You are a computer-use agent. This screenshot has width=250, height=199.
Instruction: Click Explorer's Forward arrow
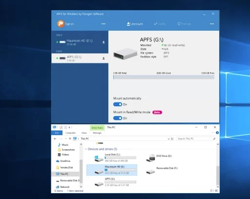(61, 139)
